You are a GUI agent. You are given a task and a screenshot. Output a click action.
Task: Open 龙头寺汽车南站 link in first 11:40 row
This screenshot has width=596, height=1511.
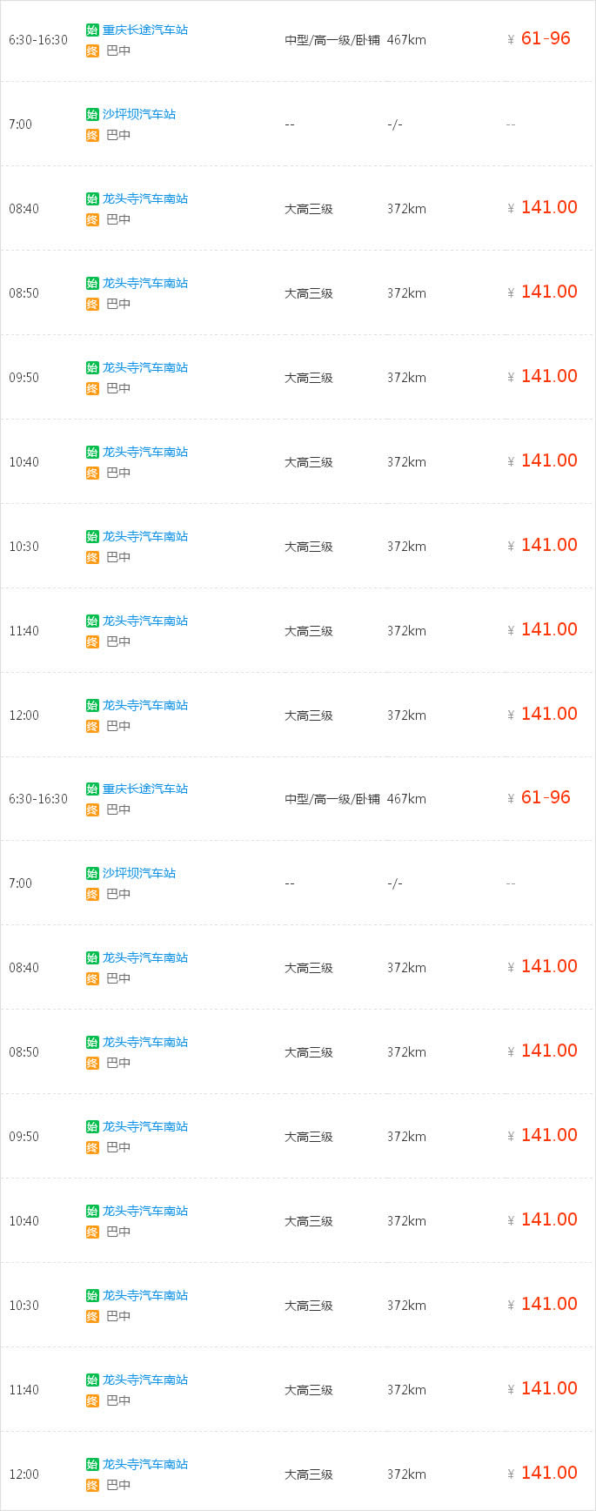[145, 621]
